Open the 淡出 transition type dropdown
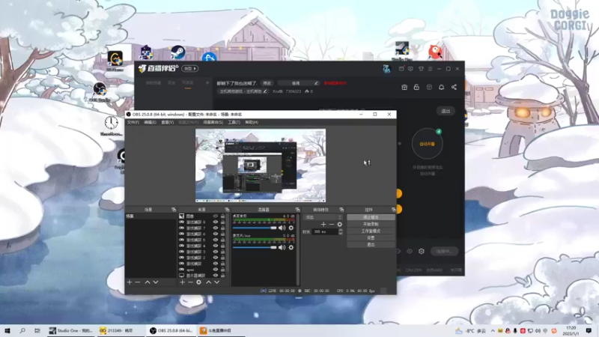The height and width of the screenshot is (337, 599). point(323,217)
